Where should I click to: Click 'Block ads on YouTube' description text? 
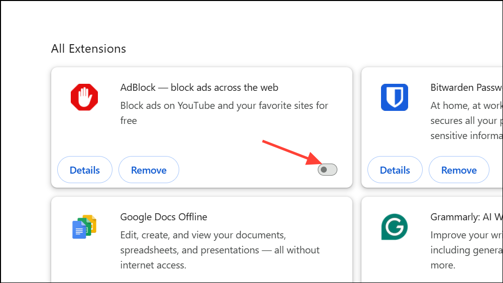224,113
